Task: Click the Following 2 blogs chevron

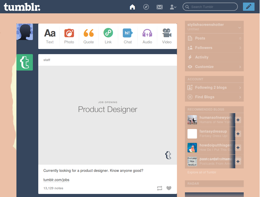Action: pyautogui.click(x=240, y=88)
